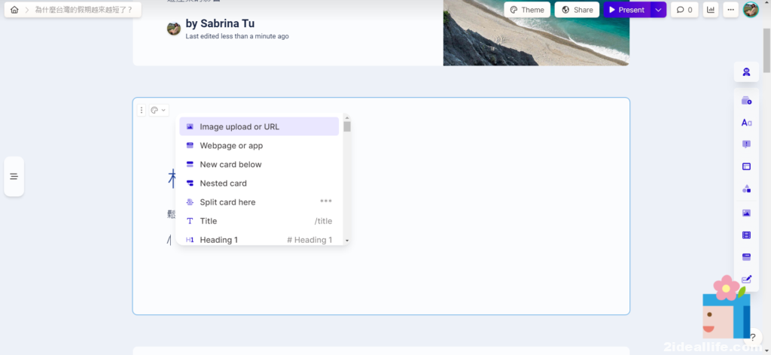
Task: Open the image insert icon in sidebar
Action: [746, 213]
